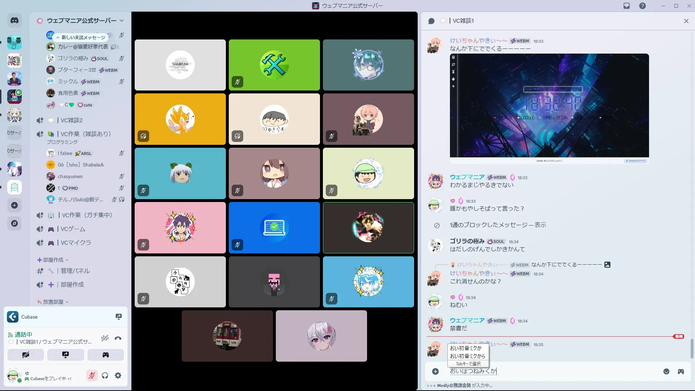Screen dimensions: 695x391
Task: Start an activity with the controller button
Action: tap(105, 355)
